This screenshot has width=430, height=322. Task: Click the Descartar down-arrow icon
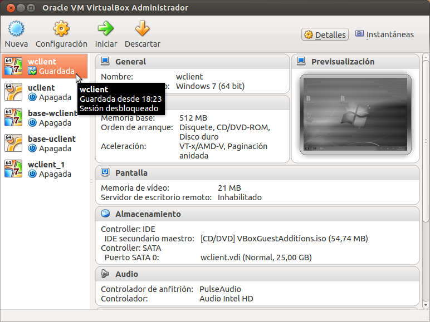[x=143, y=28]
